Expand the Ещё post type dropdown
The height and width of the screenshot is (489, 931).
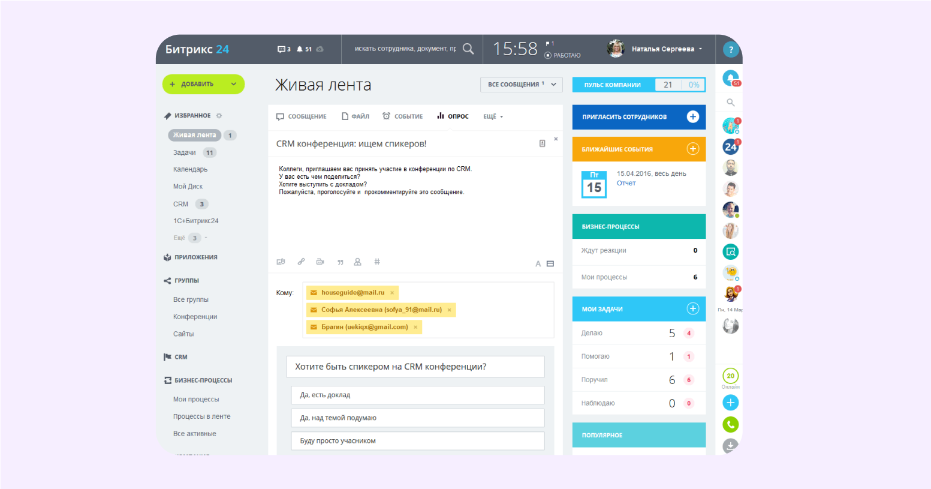[x=493, y=116]
